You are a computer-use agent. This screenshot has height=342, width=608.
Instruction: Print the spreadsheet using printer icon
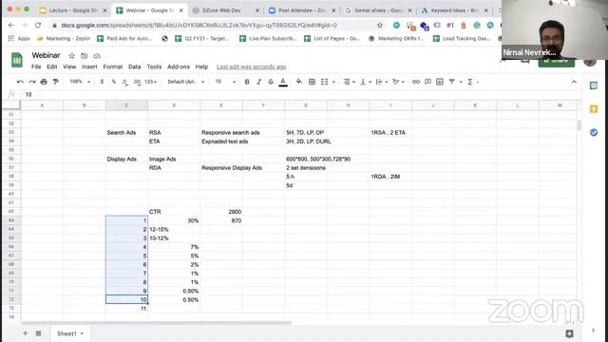coord(44,82)
